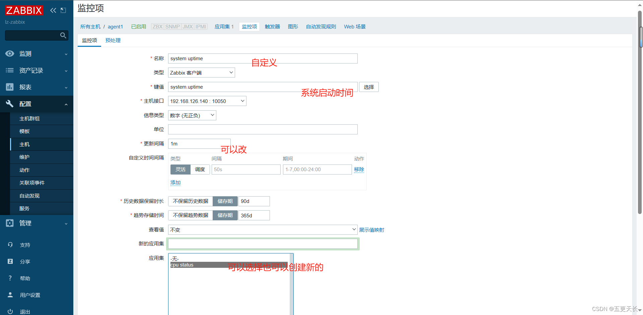Click the 添加 interval link
This screenshot has width=643, height=315.
(175, 183)
